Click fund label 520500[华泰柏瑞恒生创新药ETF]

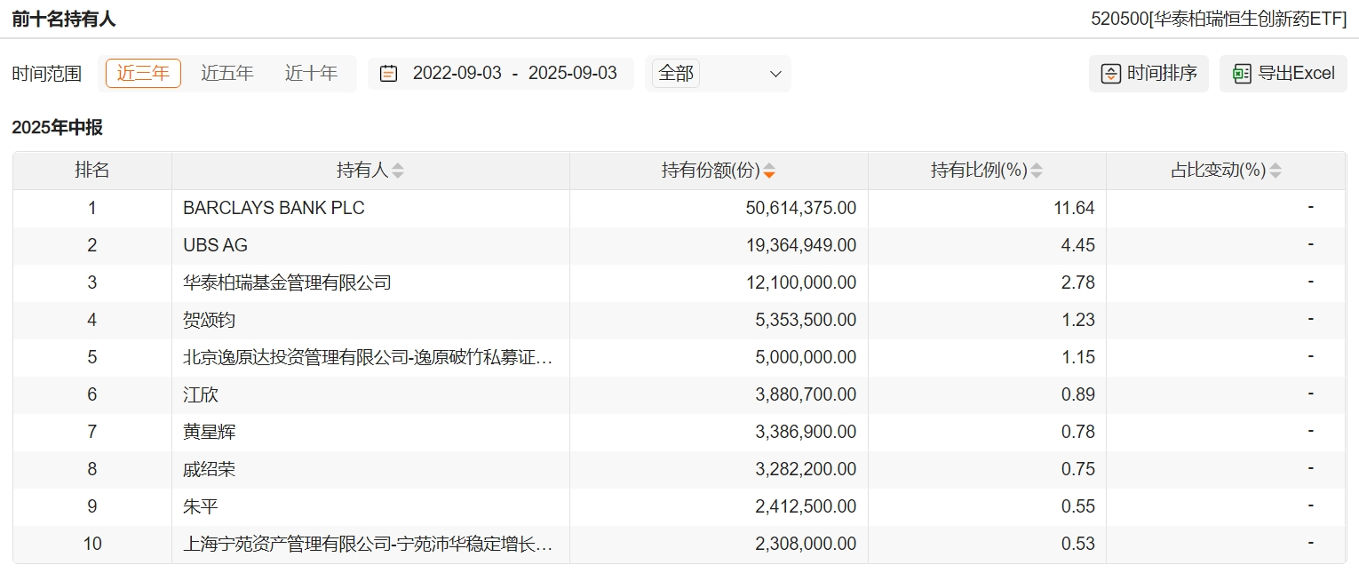pos(1219,19)
